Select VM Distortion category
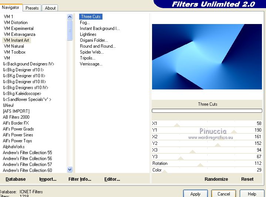 coord(16,23)
